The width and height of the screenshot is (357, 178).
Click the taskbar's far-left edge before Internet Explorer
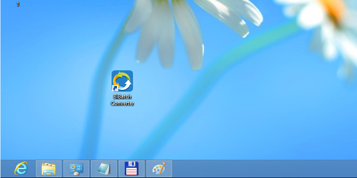(x=4, y=169)
